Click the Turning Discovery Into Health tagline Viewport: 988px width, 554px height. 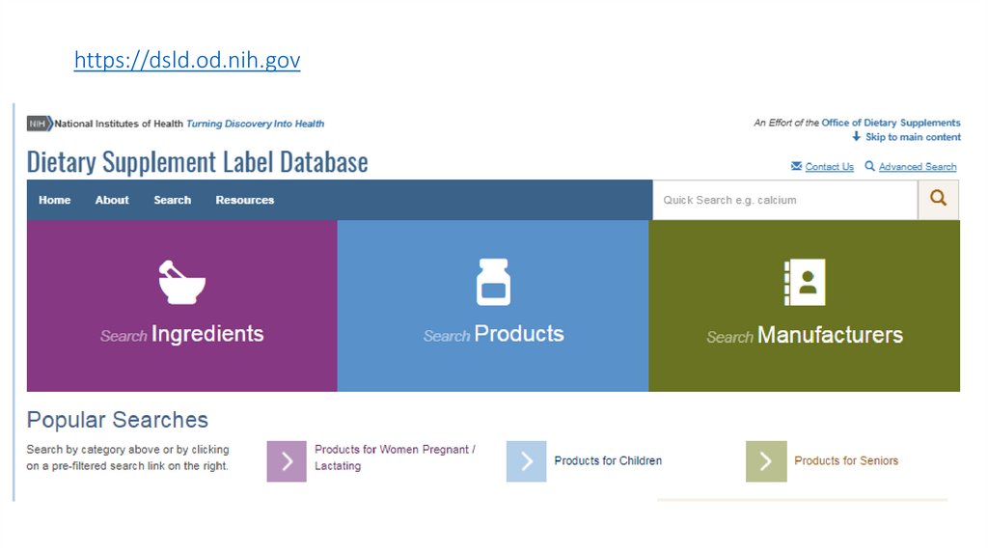click(x=255, y=124)
